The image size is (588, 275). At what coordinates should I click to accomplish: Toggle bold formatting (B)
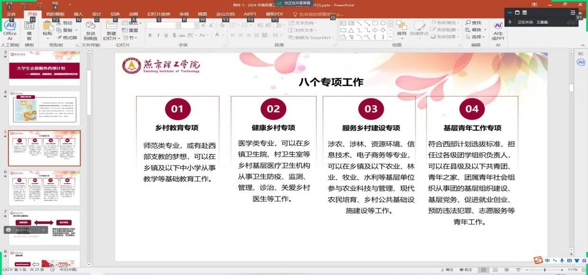point(150,35)
